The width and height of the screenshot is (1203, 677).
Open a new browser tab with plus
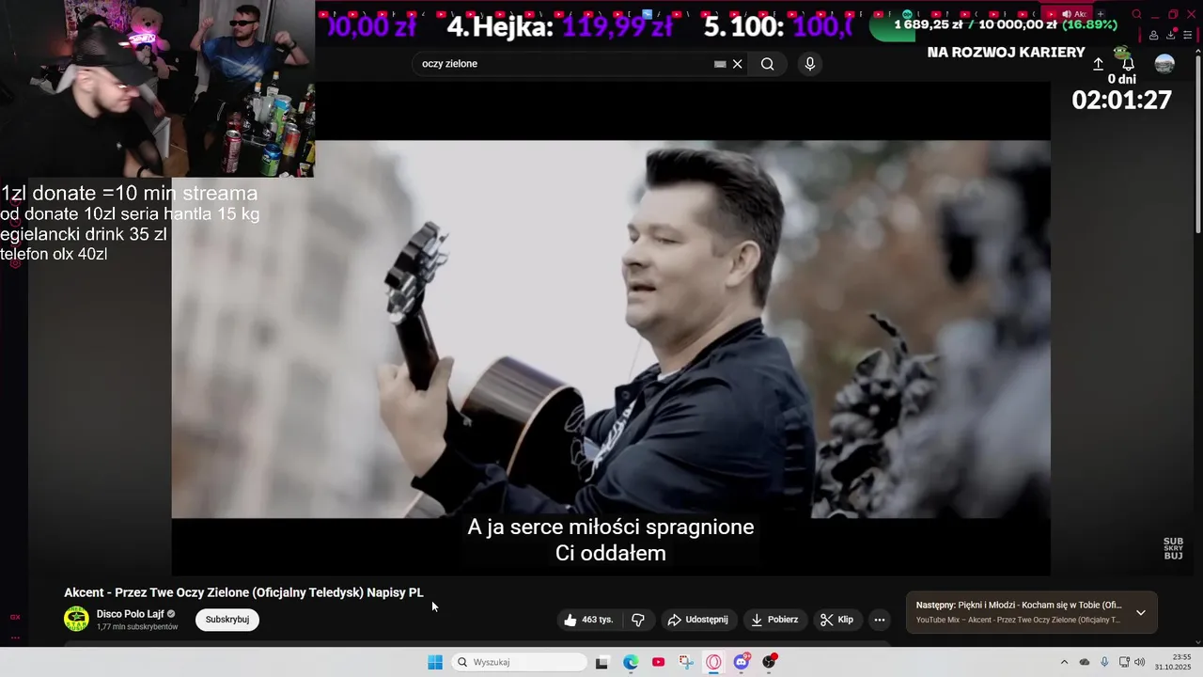[x=1101, y=14]
